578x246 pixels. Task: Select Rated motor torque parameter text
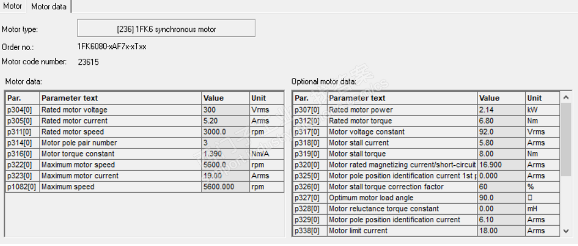pos(361,121)
